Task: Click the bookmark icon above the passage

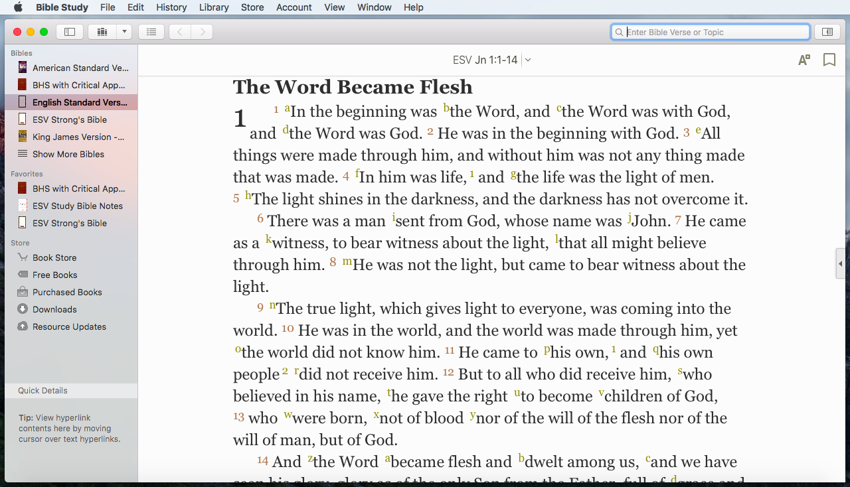Action: pyautogui.click(x=829, y=60)
